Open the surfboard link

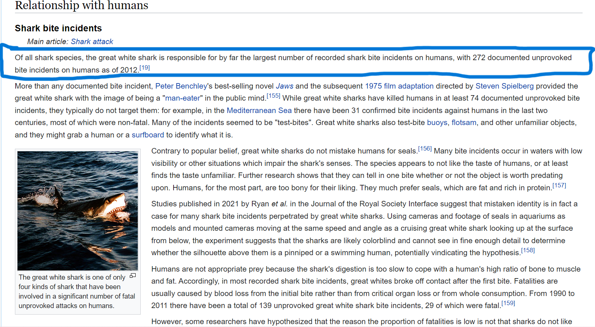(x=148, y=135)
